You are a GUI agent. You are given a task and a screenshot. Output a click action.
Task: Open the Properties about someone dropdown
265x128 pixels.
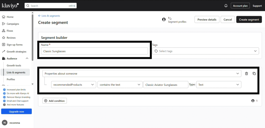142,74
